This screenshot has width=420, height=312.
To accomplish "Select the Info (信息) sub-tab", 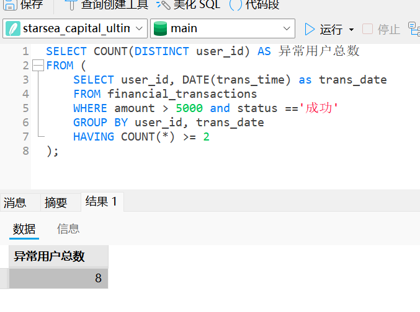I will (68, 229).
